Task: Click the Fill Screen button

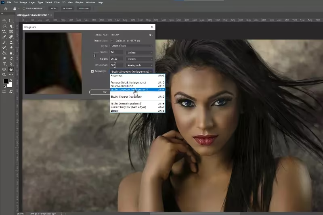Action: (84, 8)
